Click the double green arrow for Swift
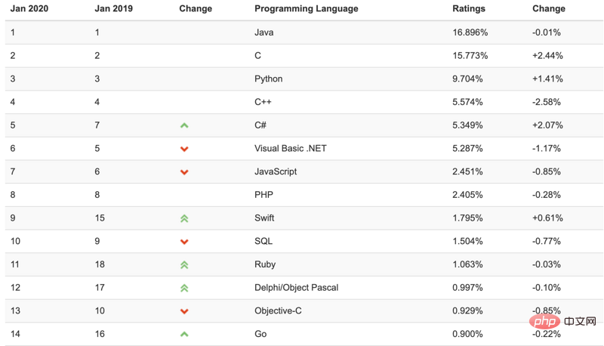Screen dimensions: 604x346 click(x=184, y=218)
